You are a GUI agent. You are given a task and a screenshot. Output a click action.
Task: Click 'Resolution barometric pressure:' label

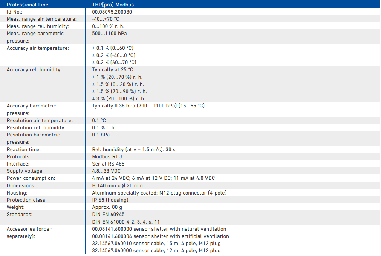point(33,138)
